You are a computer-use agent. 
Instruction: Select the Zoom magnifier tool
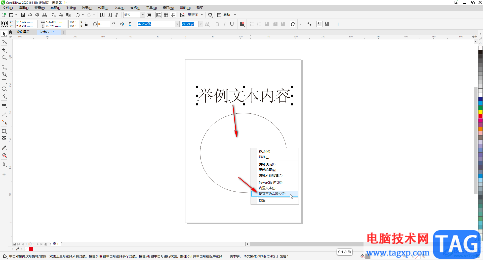4,58
